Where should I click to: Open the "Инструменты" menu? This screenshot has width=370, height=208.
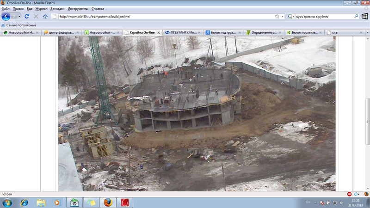click(78, 8)
